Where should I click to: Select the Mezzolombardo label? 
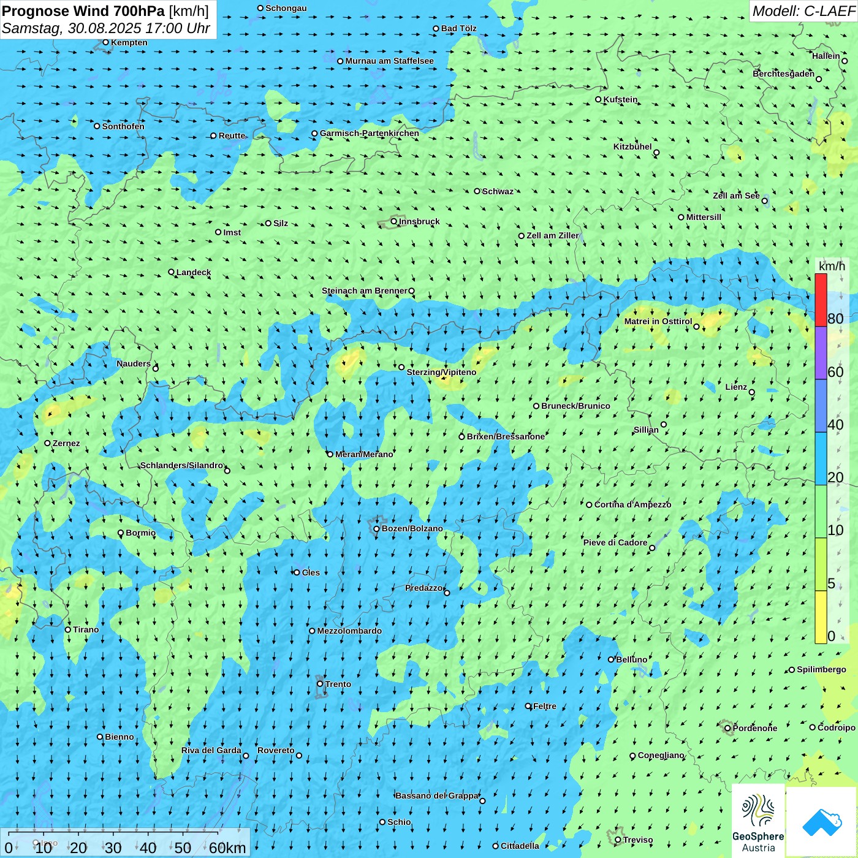click(349, 631)
